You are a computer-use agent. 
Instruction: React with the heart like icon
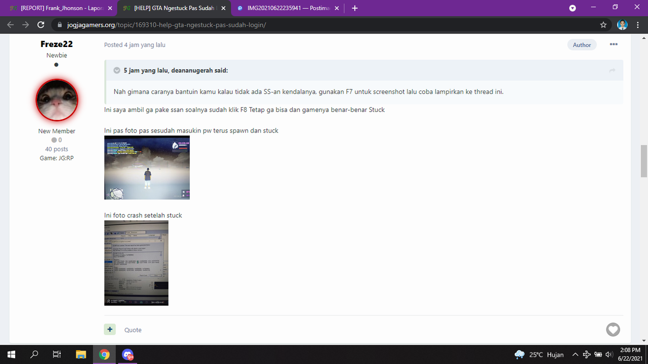coord(613,330)
